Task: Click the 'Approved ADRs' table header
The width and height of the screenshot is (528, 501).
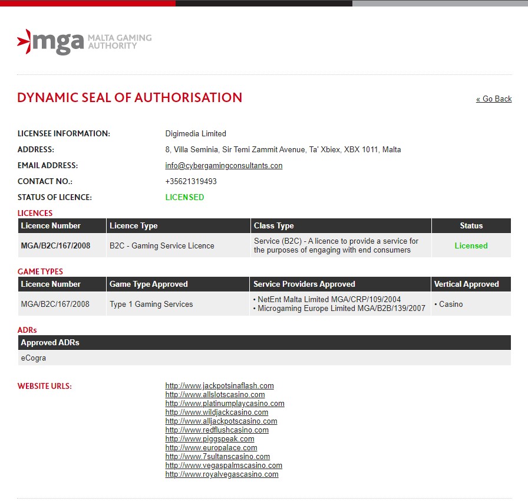Action: (x=265, y=342)
